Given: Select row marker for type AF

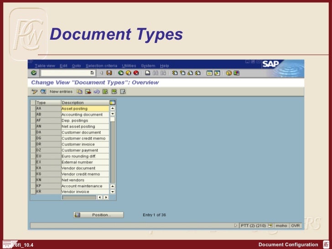Looking at the screenshot, I should 33,120.
